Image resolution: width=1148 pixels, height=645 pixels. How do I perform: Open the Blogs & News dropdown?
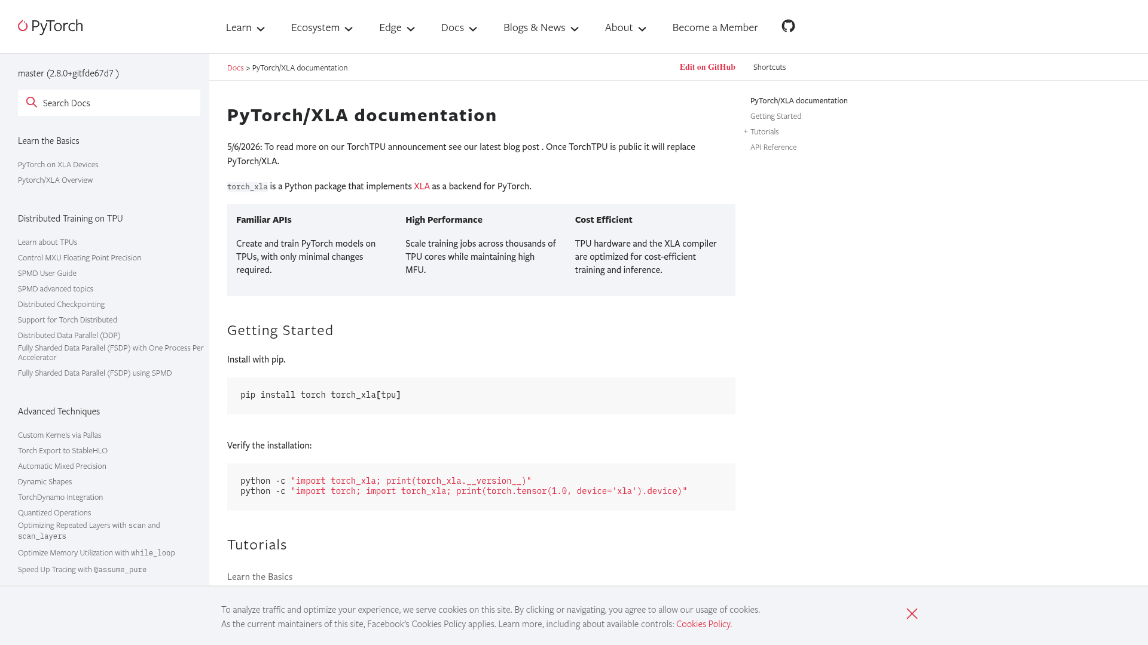[x=541, y=27]
